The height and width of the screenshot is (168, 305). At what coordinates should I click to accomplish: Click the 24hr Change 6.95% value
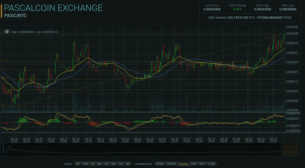point(237,9)
